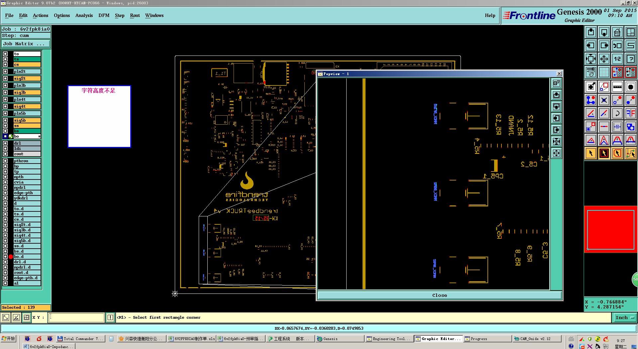638x349 pixels.
Task: Click the pan up icon in main toolbar
Action: (591, 32)
